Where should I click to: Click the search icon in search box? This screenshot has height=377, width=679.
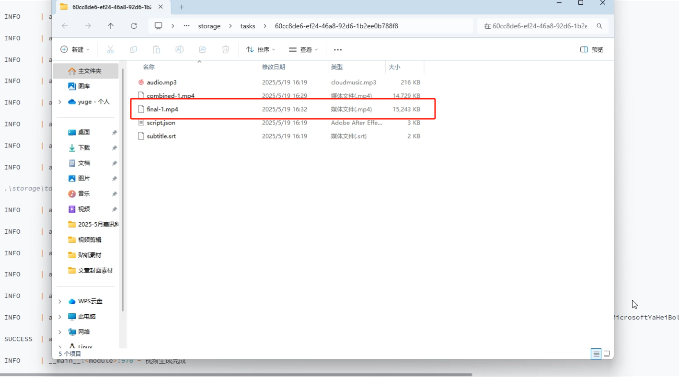coord(599,26)
